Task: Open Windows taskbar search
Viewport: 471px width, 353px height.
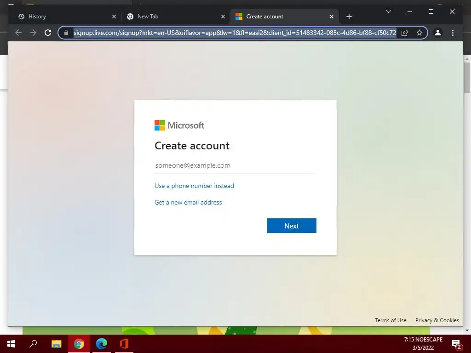Action: point(33,344)
